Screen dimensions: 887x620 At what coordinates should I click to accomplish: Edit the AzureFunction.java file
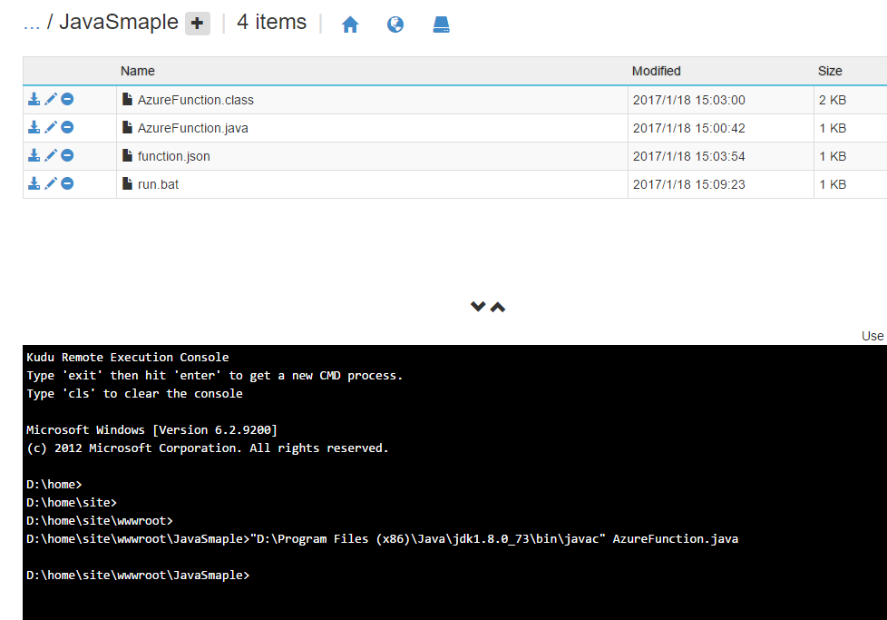pos(51,128)
